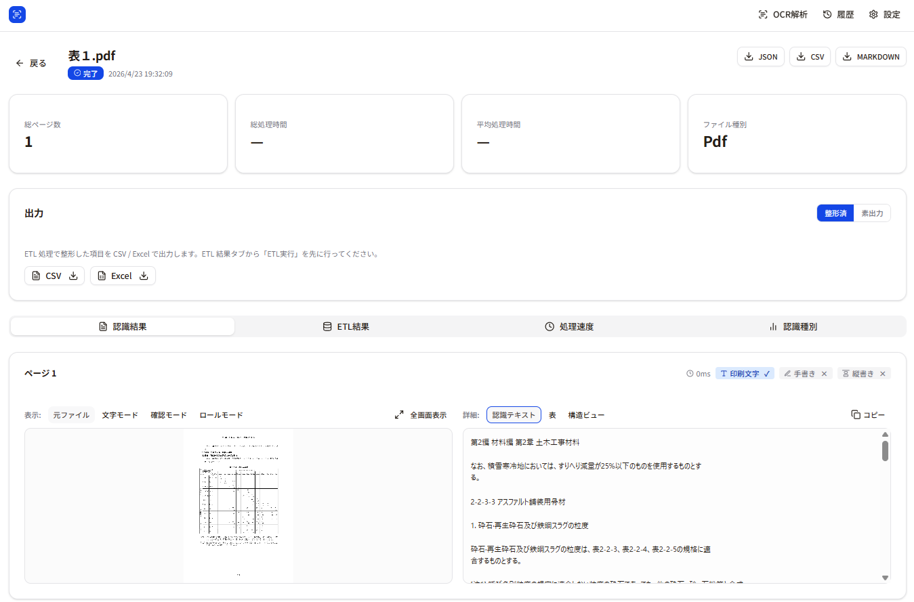This screenshot has height=602, width=914.
Task: Click the text panel scrollbar up arrow
Action: point(885,434)
